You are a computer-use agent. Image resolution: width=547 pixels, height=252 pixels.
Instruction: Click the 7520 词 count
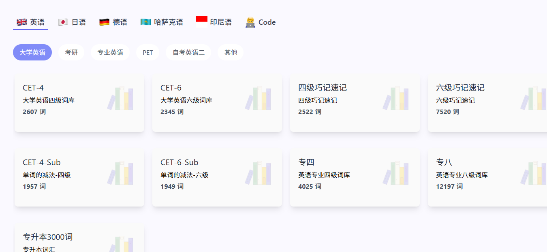(448, 112)
